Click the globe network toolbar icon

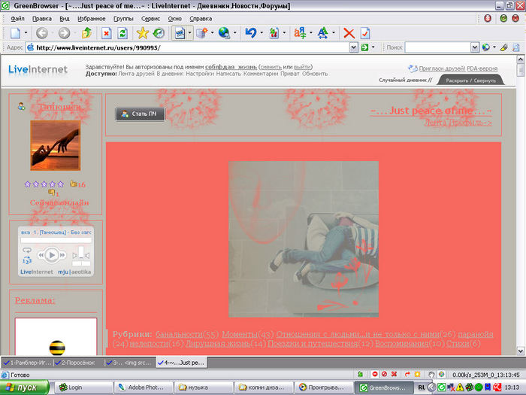(224, 33)
